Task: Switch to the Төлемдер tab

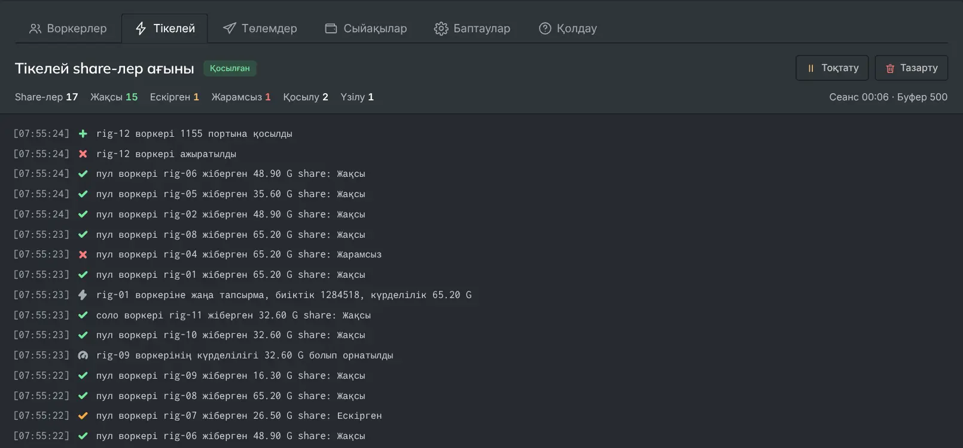Action: coord(260,29)
